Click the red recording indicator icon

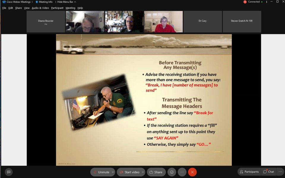tap(245, 2)
